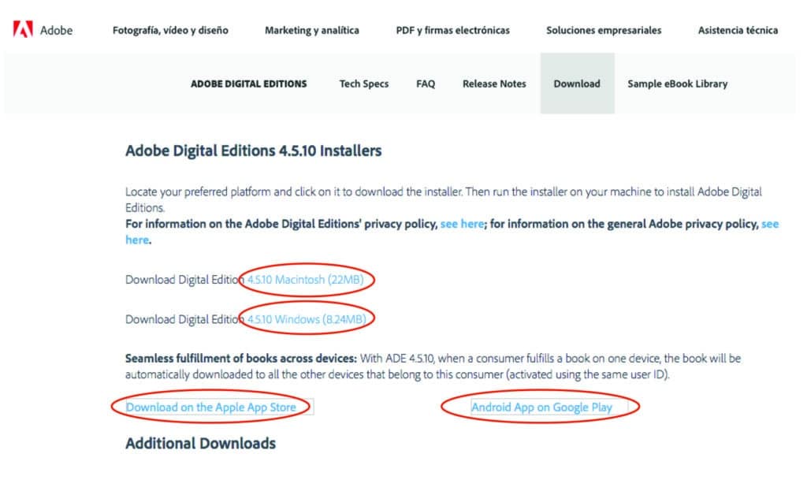Open Digital Editions privacy policy 'see here' link
The height and width of the screenshot is (480, 807).
[462, 224]
